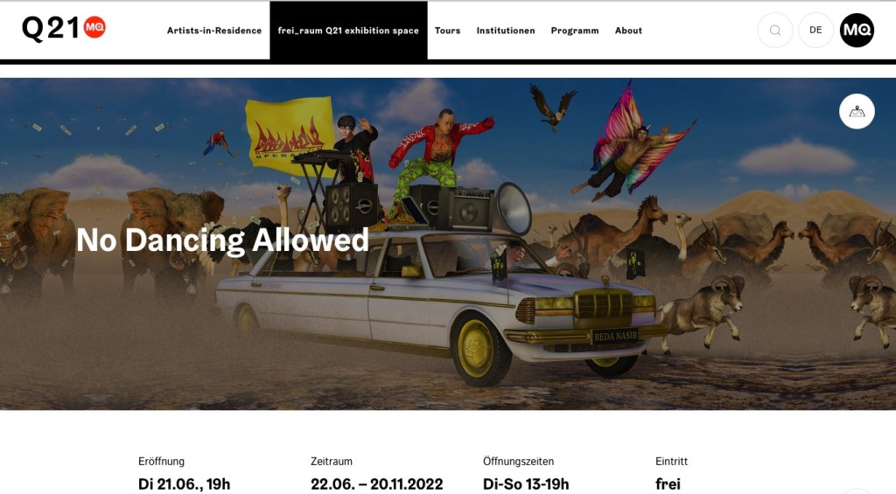896x494 pixels.
Task: Open the Artists-in-Residence menu
Action: [214, 31]
